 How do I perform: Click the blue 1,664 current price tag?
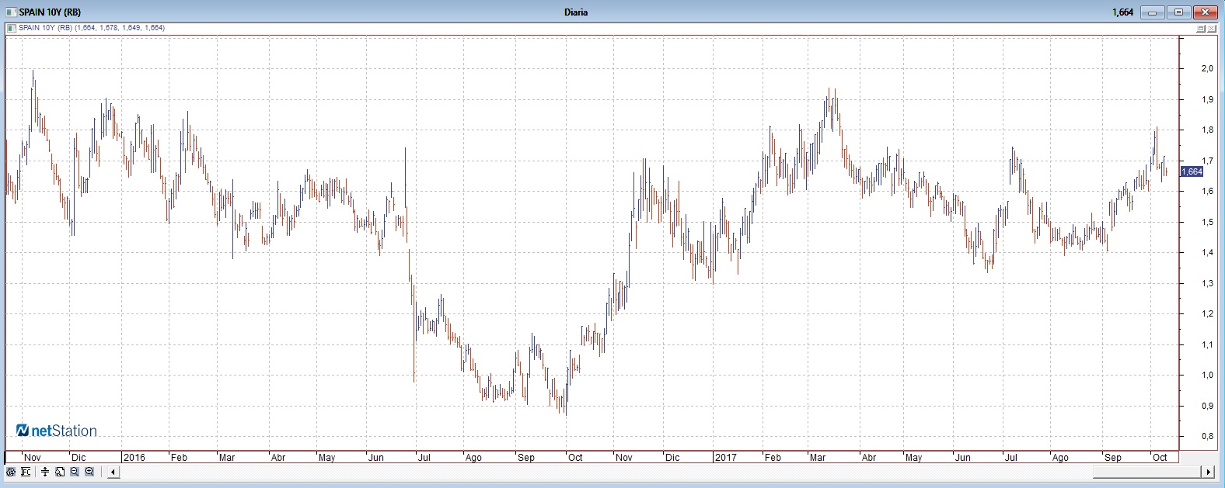coord(1191,171)
